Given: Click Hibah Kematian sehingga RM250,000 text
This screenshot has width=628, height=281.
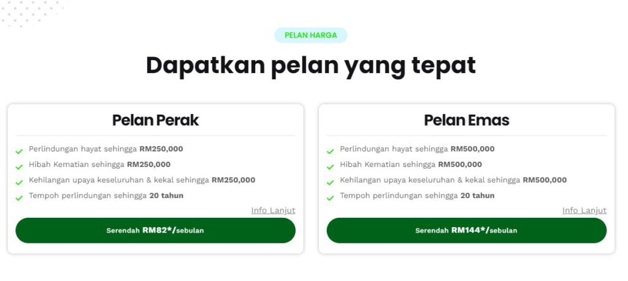Looking at the screenshot, I should tap(99, 164).
